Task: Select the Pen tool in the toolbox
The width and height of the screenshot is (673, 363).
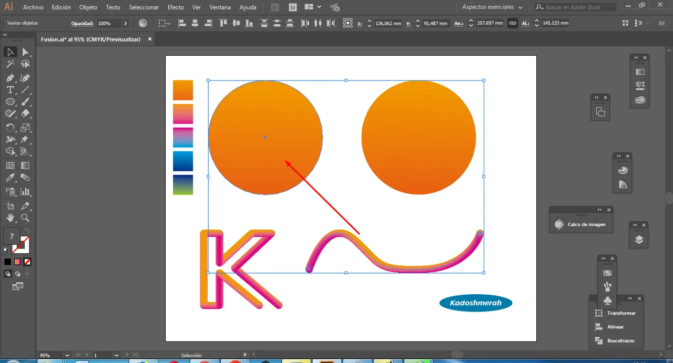Action: 10,78
